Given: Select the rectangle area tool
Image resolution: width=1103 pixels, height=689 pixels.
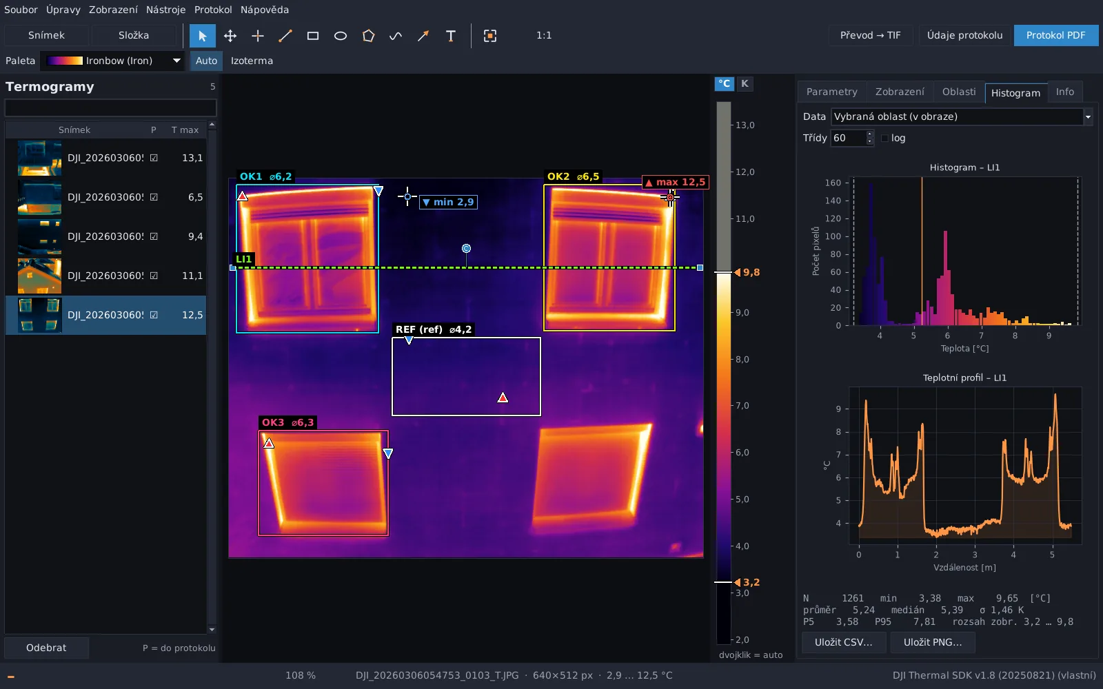Looking at the screenshot, I should coord(313,36).
